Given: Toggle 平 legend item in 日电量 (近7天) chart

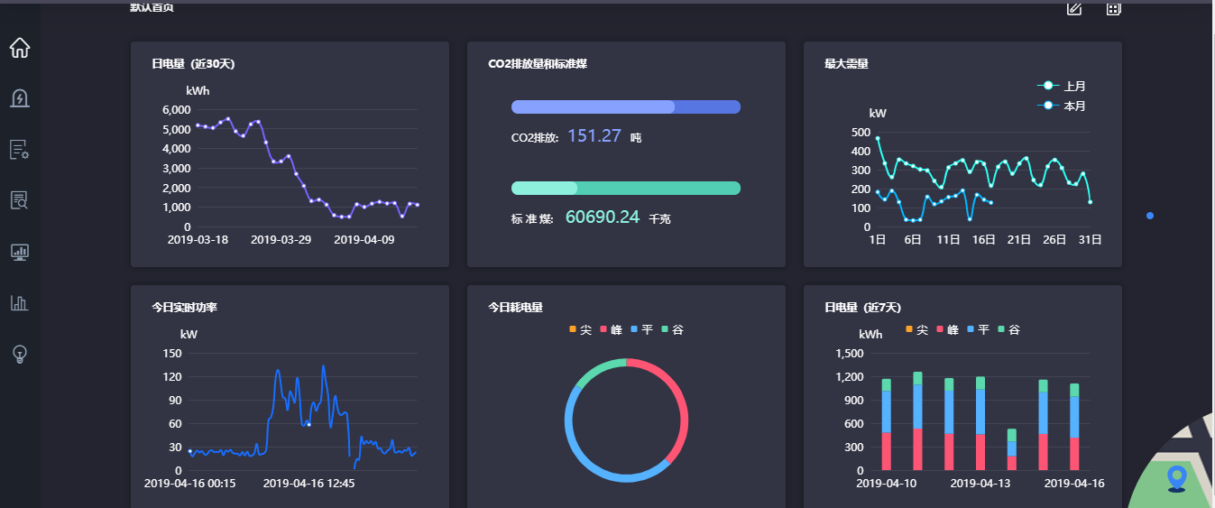Looking at the screenshot, I should pos(978,330).
